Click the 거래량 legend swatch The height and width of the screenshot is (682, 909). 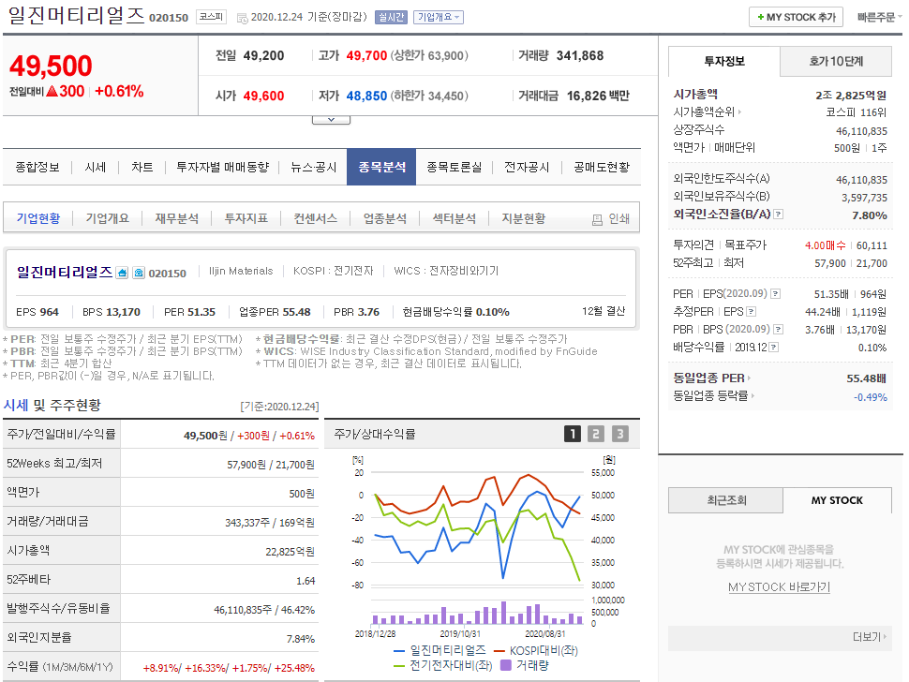(505, 665)
